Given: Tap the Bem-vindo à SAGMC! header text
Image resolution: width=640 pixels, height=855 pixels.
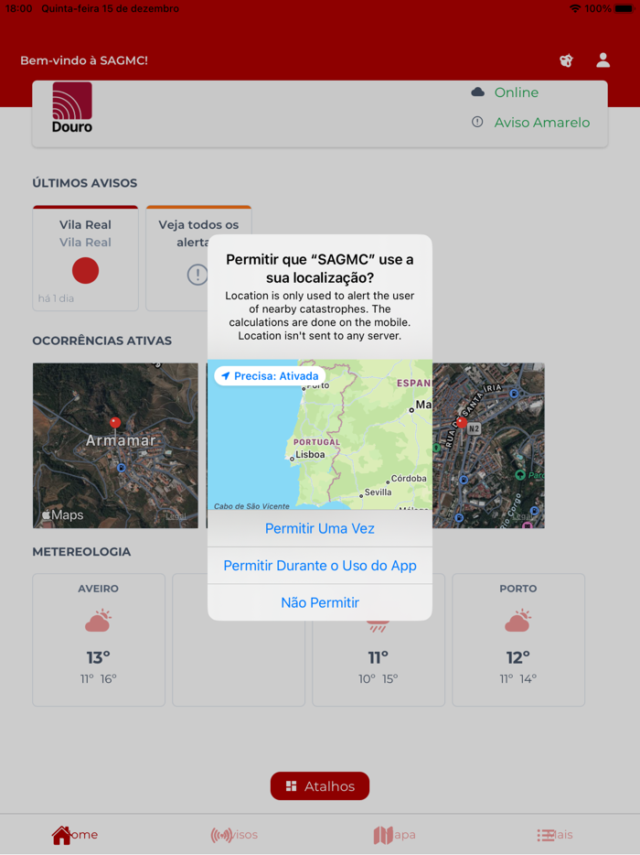Looking at the screenshot, I should [x=84, y=60].
